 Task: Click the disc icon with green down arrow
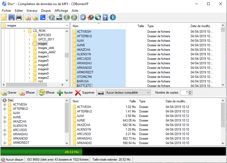pyautogui.click(x=67, y=17)
